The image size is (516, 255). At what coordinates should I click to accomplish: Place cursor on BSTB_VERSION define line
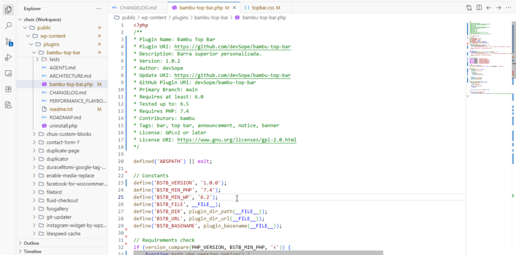click(180, 183)
